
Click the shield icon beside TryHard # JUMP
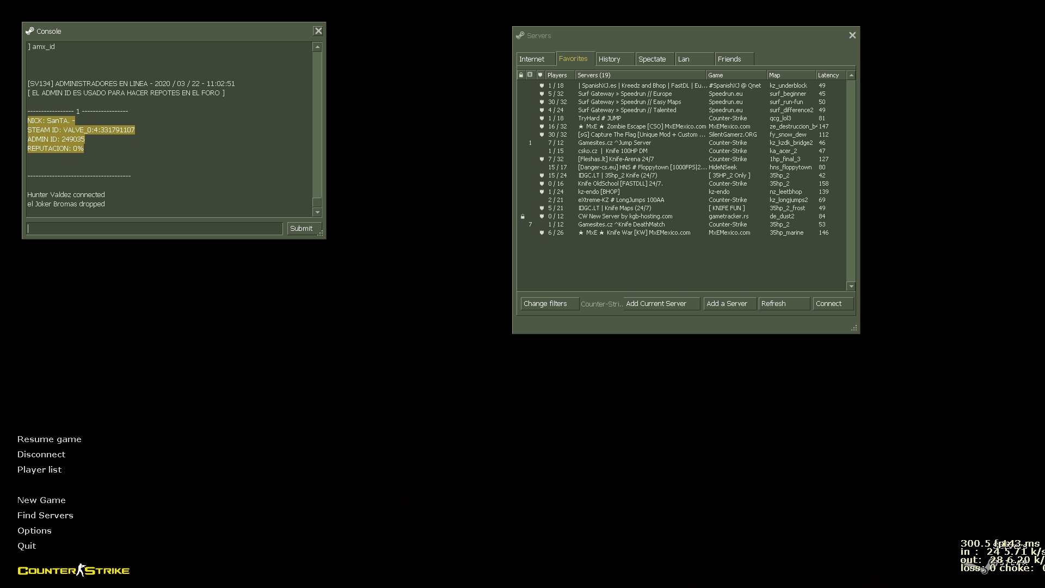542,118
